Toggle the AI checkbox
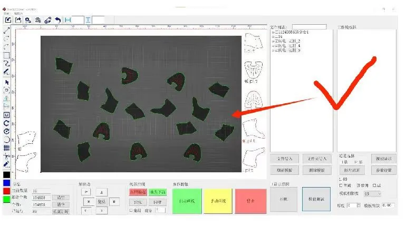Image resolution: width=416 pixels, height=226 pixels. [374, 185]
